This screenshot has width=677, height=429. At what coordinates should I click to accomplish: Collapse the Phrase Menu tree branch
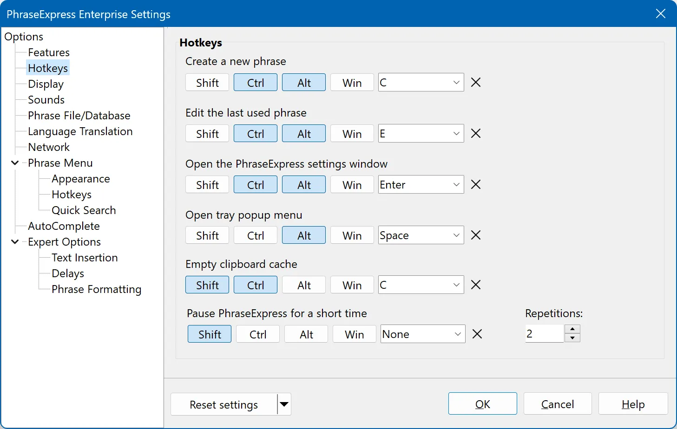[x=14, y=162]
